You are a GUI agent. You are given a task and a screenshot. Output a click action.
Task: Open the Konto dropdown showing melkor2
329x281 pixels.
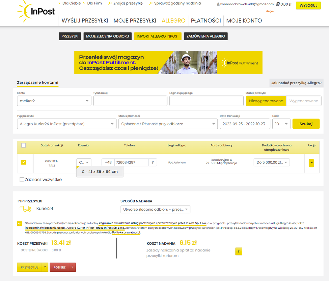click(54, 101)
